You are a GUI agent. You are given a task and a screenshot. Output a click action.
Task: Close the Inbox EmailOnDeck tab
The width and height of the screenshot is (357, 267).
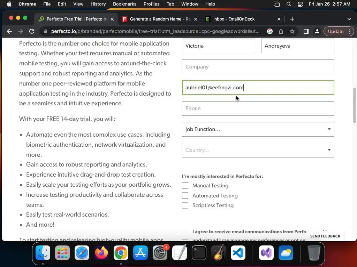[279, 19]
